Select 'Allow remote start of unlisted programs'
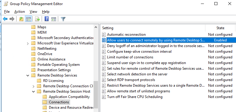 click(139, 91)
